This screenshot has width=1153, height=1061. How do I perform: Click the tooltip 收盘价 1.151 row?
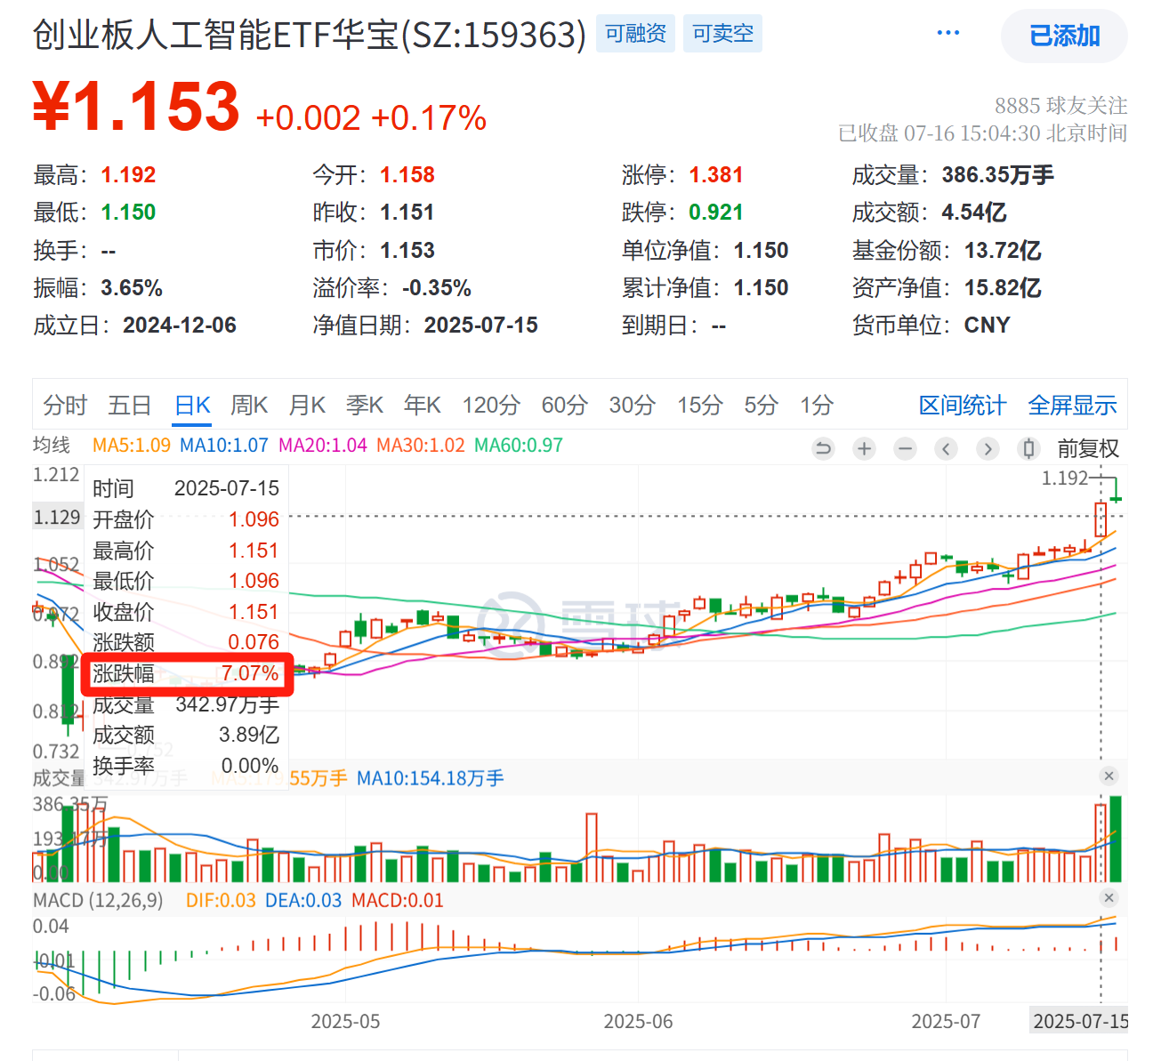(186, 612)
